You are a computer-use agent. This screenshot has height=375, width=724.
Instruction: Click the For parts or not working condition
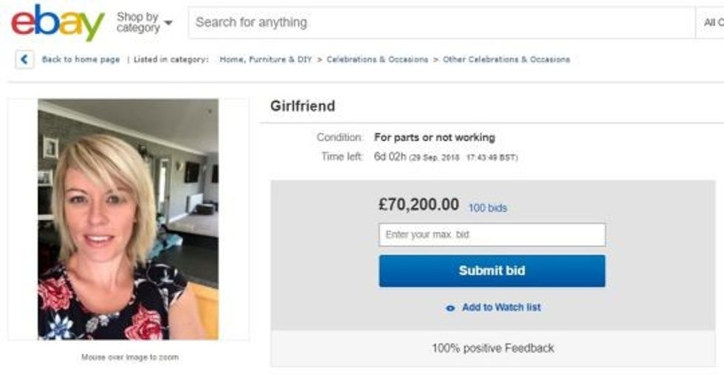coord(434,137)
